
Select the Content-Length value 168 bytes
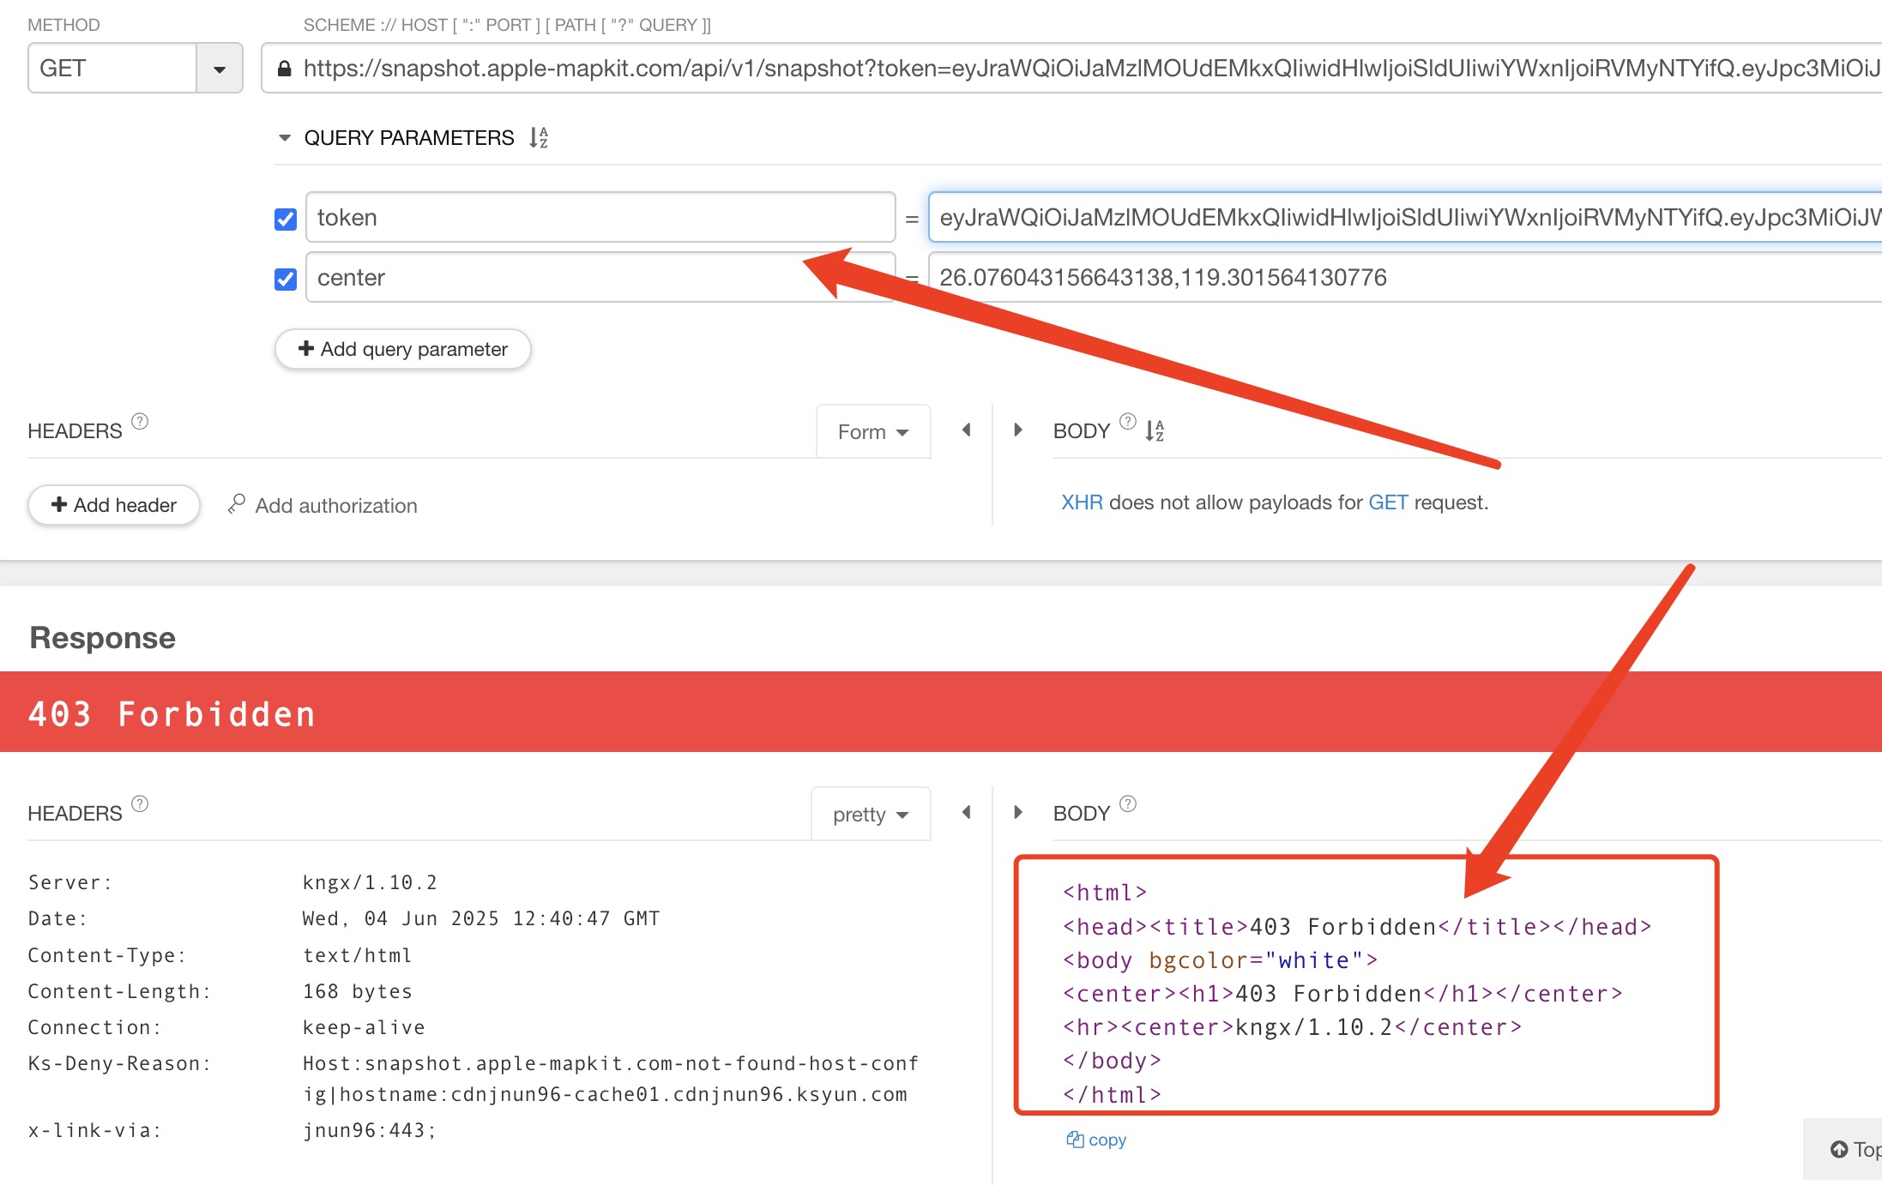pos(357,991)
